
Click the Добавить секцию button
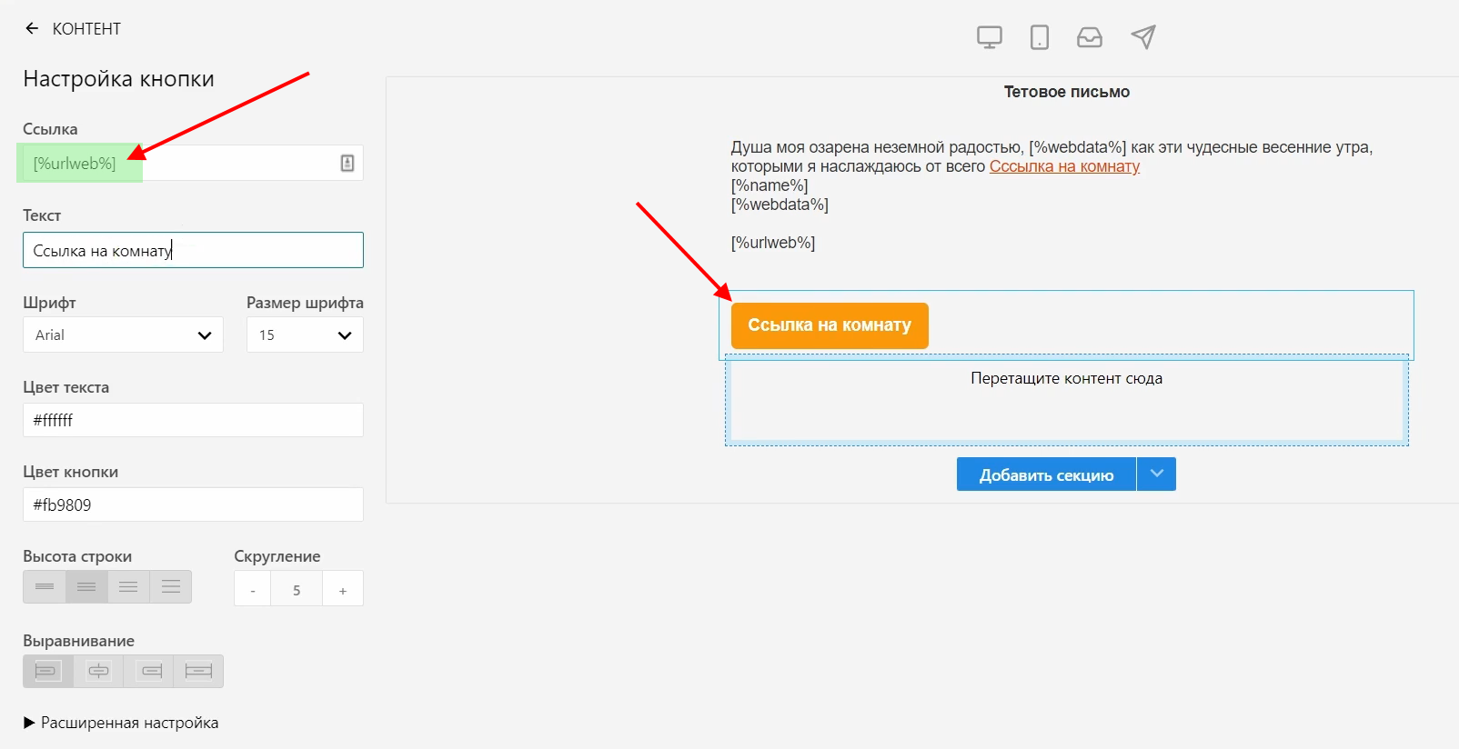pyautogui.click(x=1046, y=474)
